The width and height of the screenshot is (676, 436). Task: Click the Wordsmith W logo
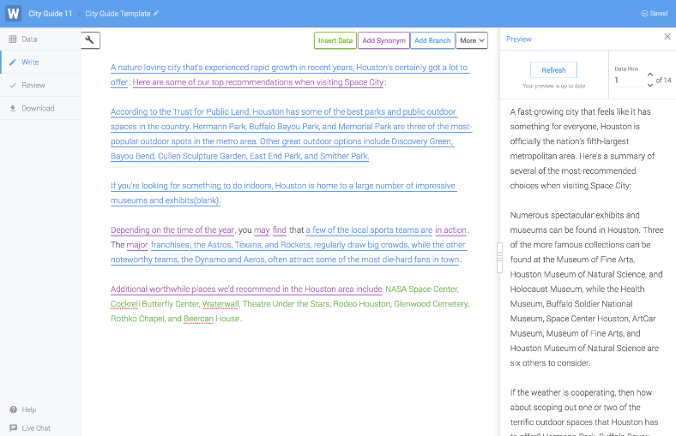(x=13, y=14)
